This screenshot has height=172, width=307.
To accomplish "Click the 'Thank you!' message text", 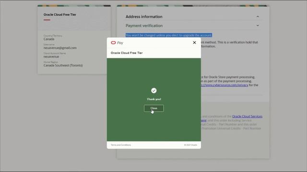I will pos(154,99).
